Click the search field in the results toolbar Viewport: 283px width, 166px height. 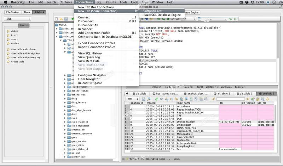[x=231, y=99]
